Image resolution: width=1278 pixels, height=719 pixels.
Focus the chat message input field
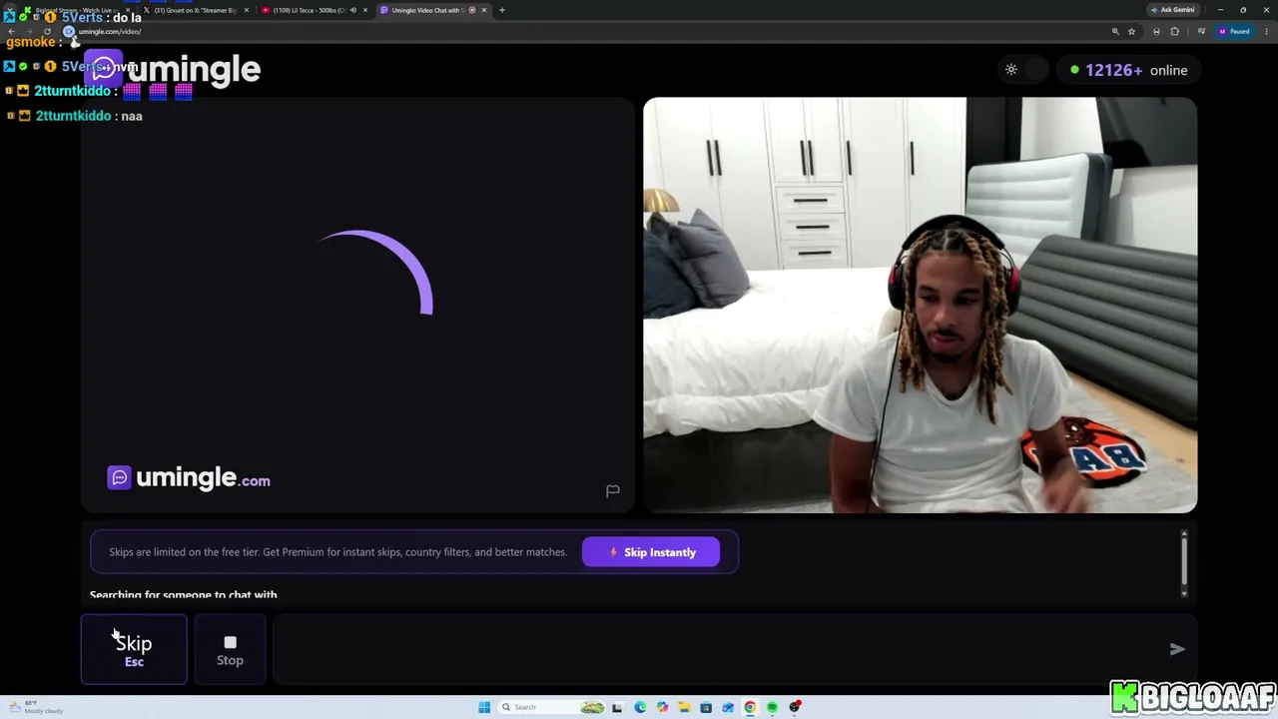719,649
